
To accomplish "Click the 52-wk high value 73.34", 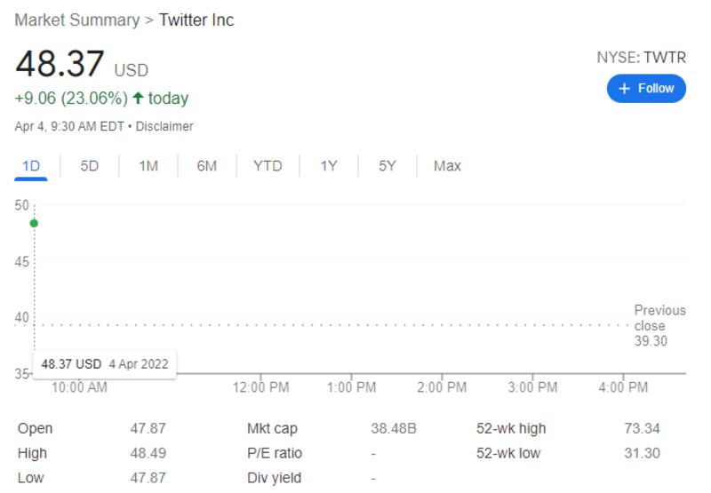I will click(642, 429).
